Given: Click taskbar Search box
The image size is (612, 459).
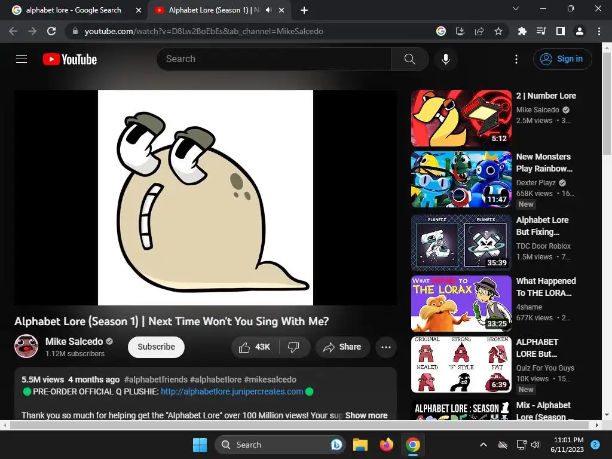Looking at the screenshot, I should [280, 445].
